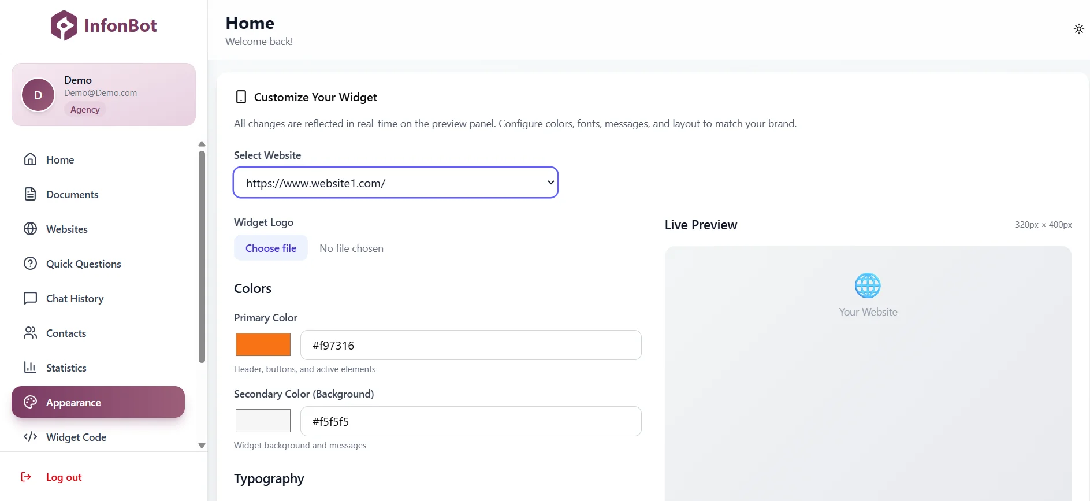Click the Statistics bar chart icon
1090x501 pixels.
pyautogui.click(x=30, y=368)
